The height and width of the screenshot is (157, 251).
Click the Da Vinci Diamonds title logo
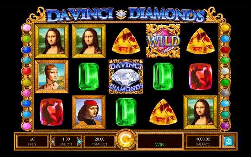point(125,15)
